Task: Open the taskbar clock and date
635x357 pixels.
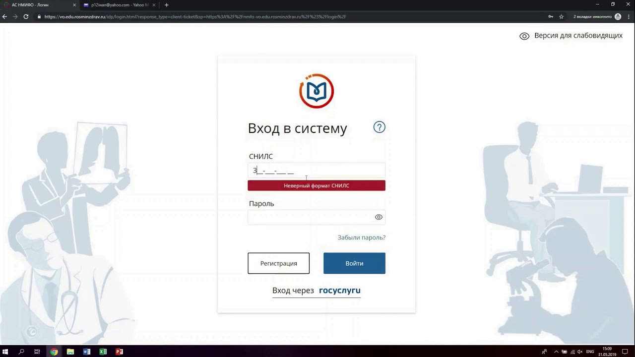Action: click(x=607, y=352)
